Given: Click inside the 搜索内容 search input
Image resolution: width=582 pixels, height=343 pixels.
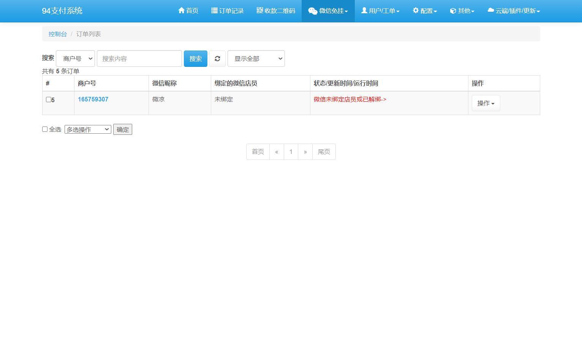Looking at the screenshot, I should click(139, 58).
